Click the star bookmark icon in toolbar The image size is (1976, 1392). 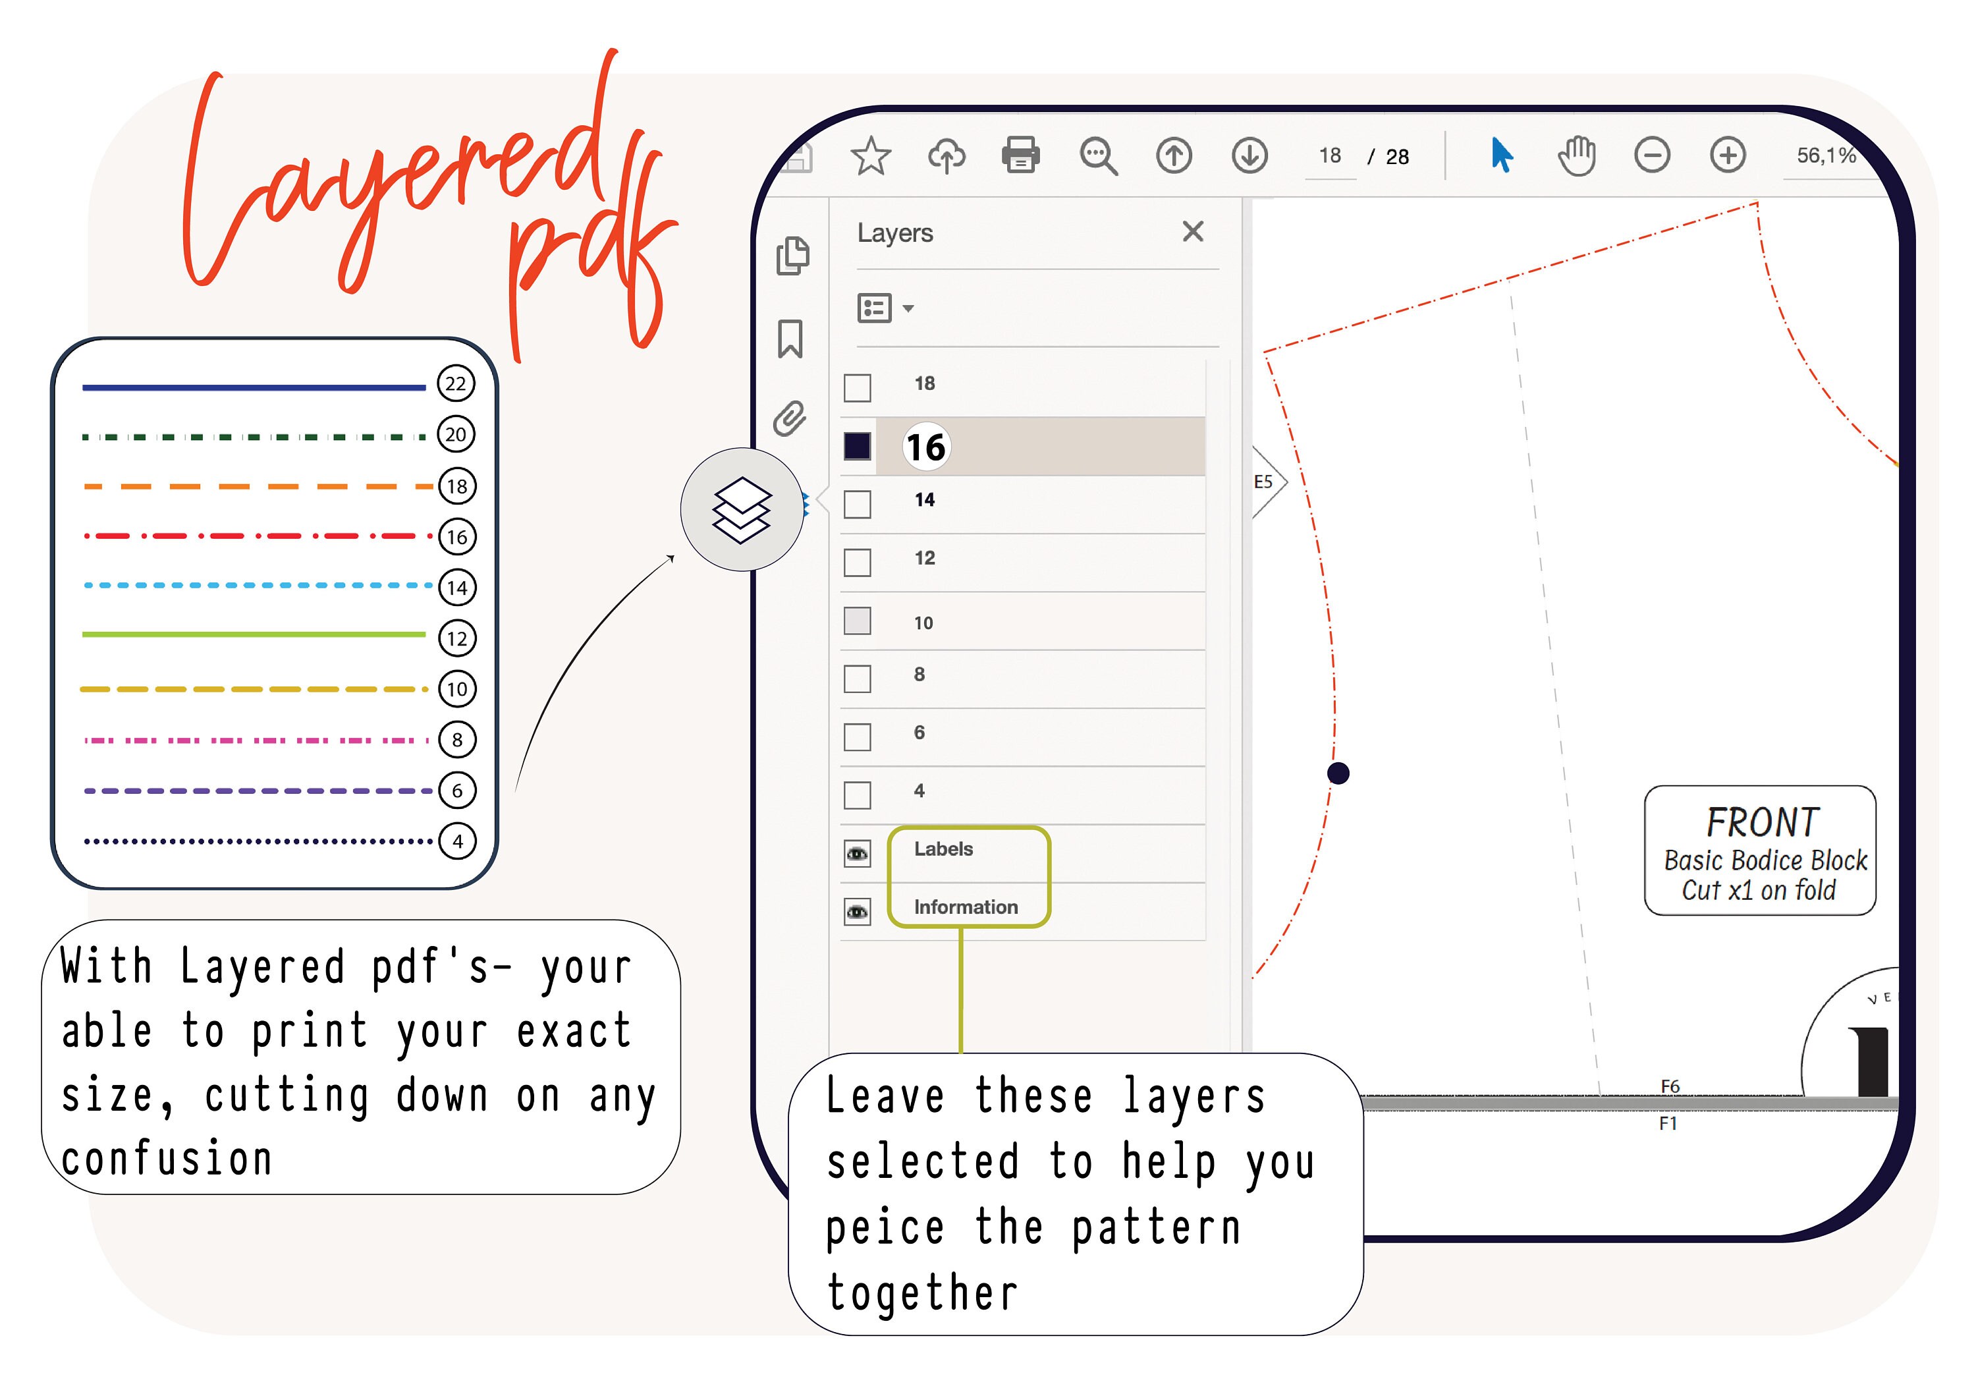coord(870,156)
